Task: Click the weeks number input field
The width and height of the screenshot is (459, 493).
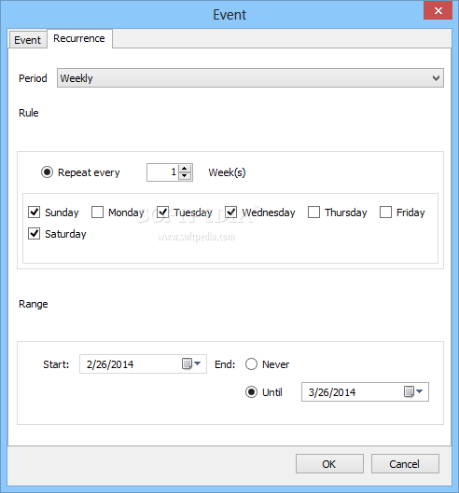Action: click(162, 172)
